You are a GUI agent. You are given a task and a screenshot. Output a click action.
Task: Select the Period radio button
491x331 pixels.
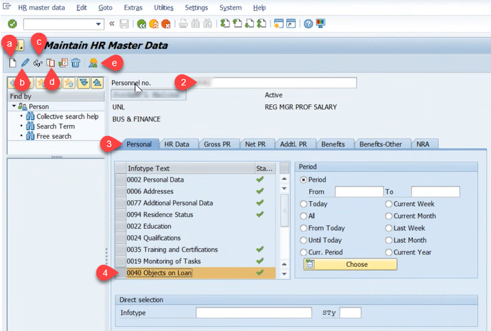(x=303, y=179)
